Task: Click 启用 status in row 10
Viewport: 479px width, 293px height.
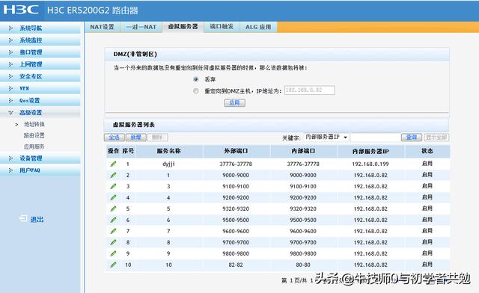Action: pos(427,265)
